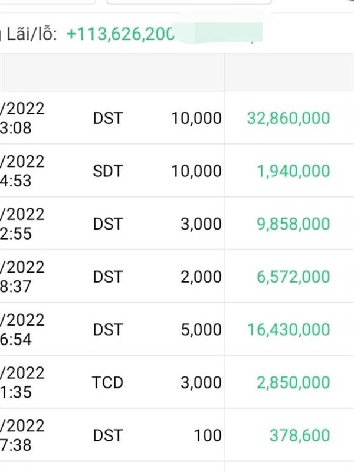Image resolution: width=354 pixels, height=472 pixels.
Task: Click the 5,000 quantity in the DST row
Action: point(201,330)
